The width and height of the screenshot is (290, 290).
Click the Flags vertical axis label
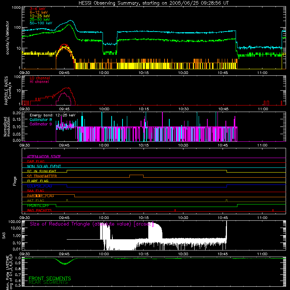pyautogui.click(x=15, y=181)
